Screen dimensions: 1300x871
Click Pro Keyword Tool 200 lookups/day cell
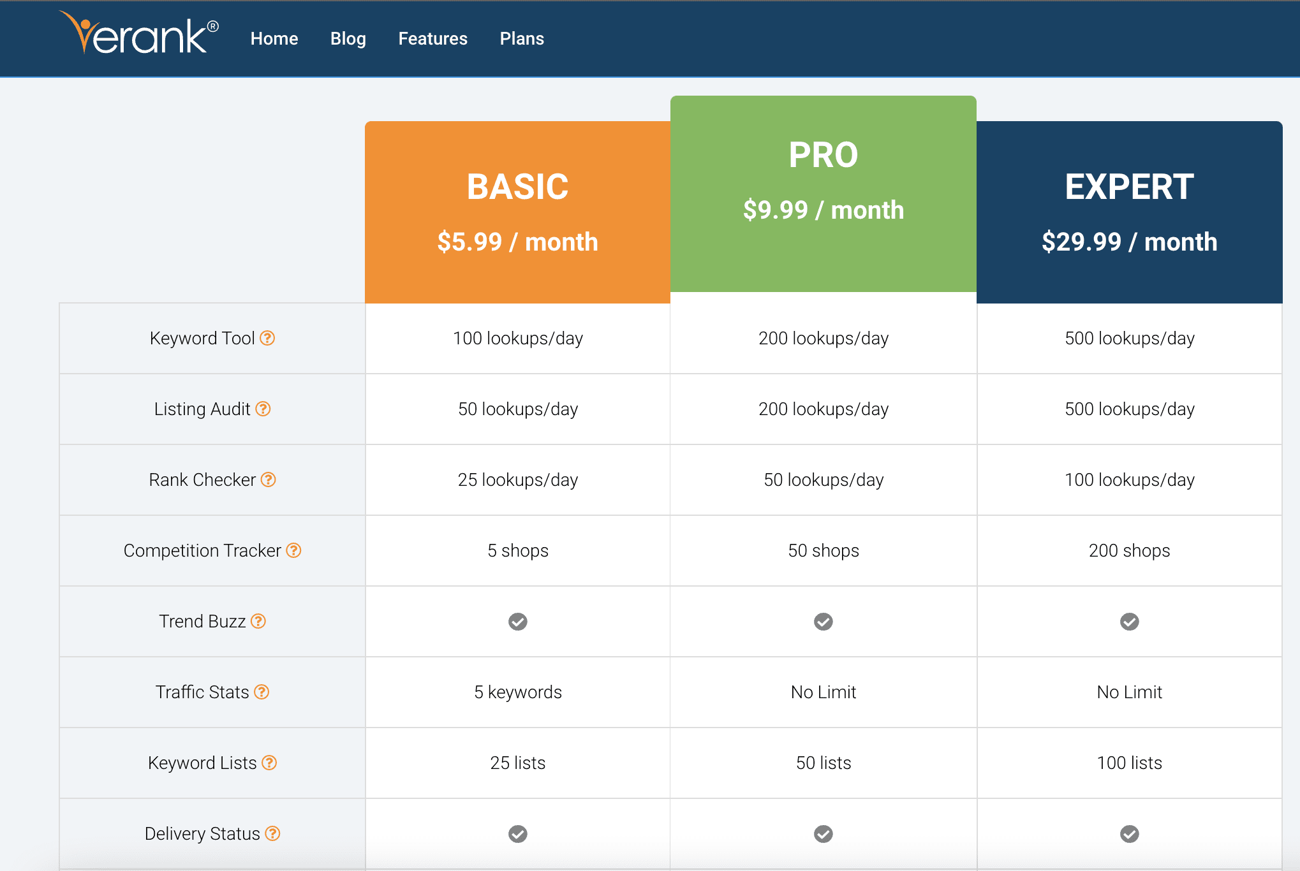coord(824,338)
